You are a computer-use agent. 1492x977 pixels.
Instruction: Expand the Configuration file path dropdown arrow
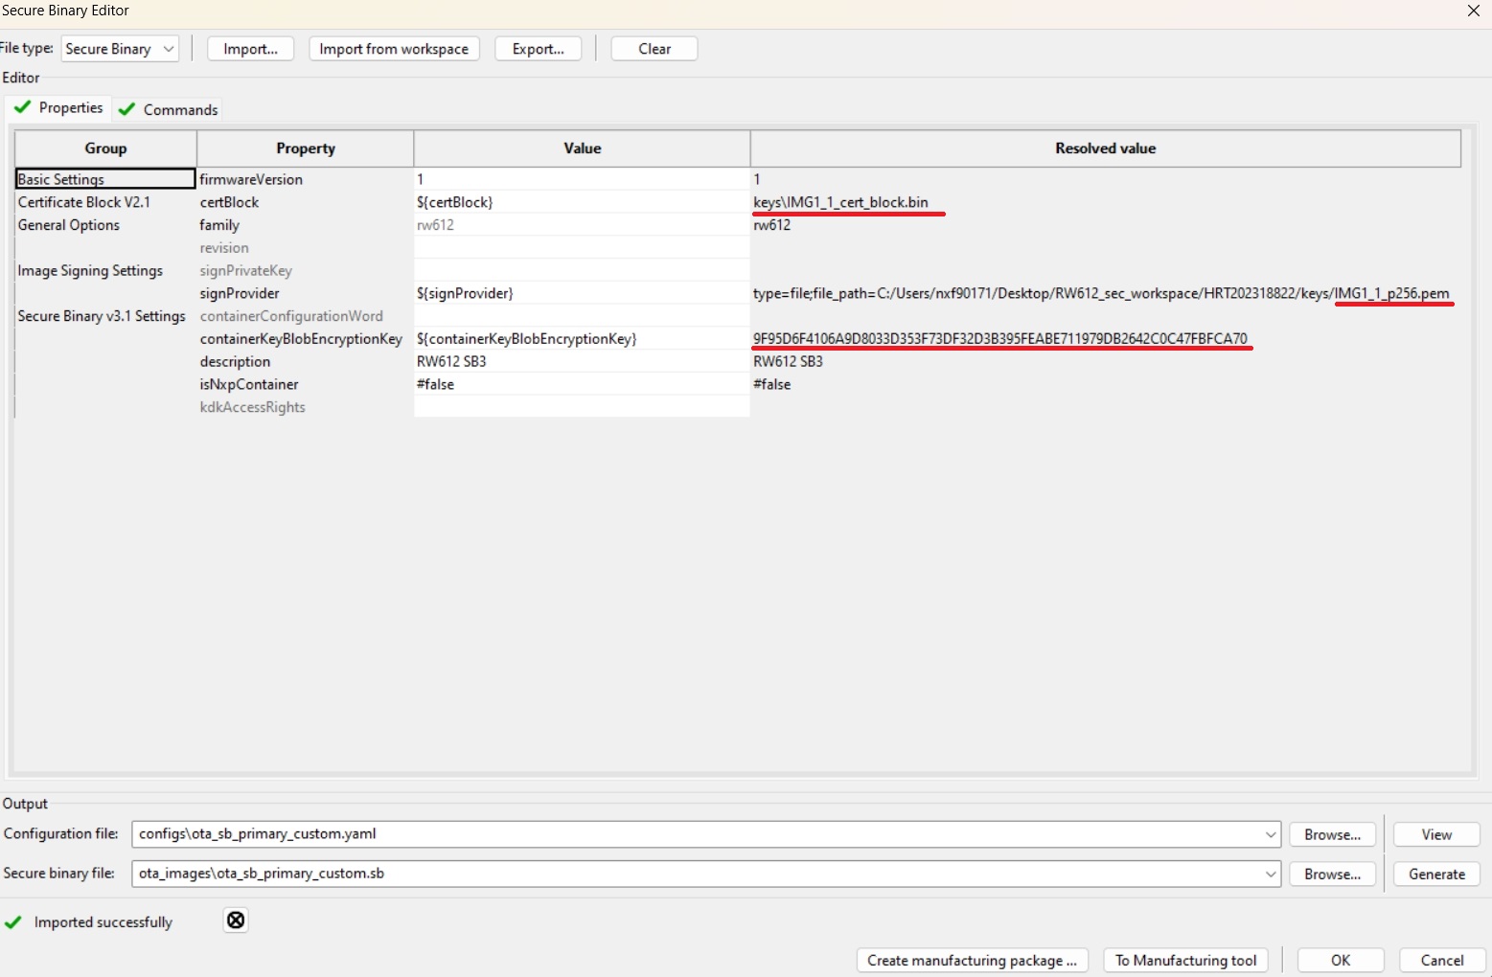pyautogui.click(x=1271, y=834)
